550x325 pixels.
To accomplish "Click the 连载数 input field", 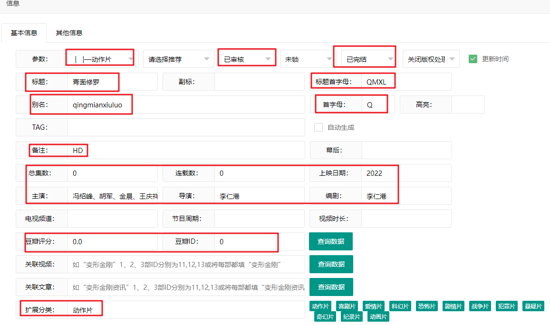I will click(x=259, y=173).
